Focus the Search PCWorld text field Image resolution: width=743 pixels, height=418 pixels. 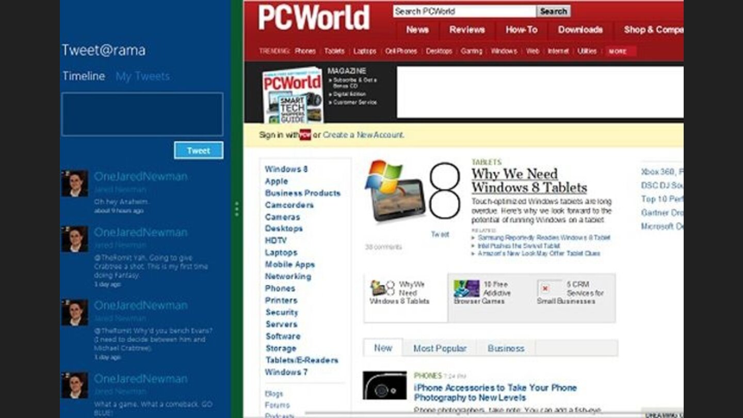(x=464, y=11)
